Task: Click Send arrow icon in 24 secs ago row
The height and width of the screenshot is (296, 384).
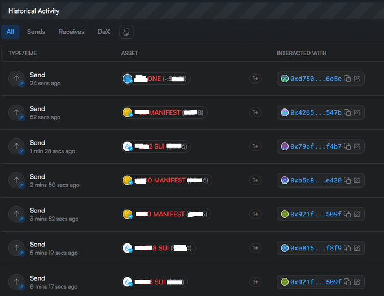Action: click(16, 79)
